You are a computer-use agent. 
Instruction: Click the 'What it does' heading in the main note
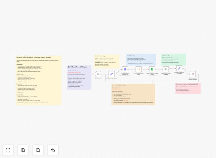click(20, 64)
